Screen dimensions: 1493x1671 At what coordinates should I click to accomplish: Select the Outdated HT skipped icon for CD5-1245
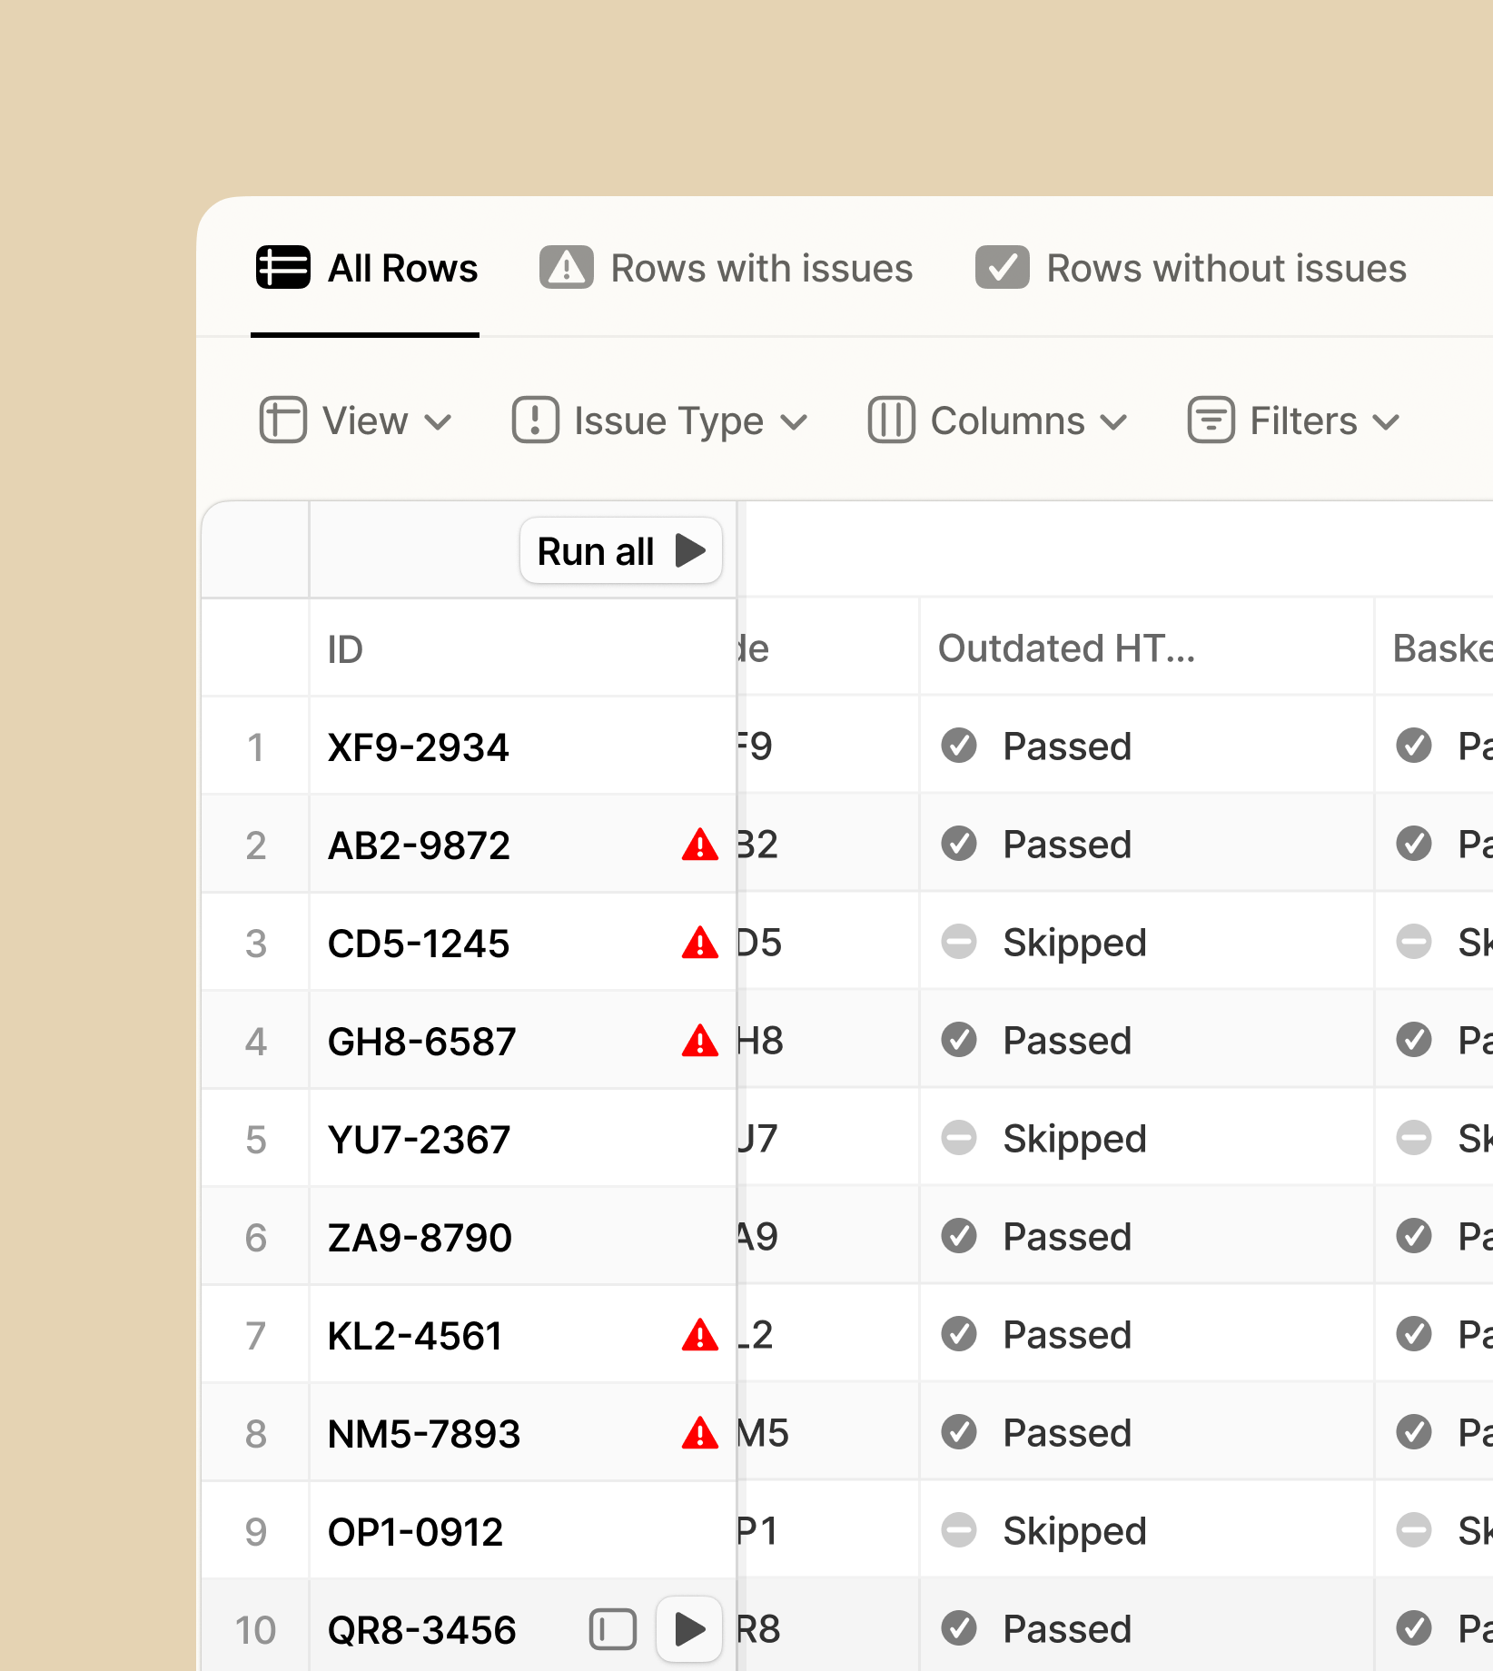pyautogui.click(x=959, y=942)
